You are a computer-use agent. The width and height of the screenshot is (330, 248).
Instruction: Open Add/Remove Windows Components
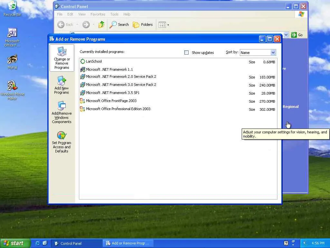(62, 112)
